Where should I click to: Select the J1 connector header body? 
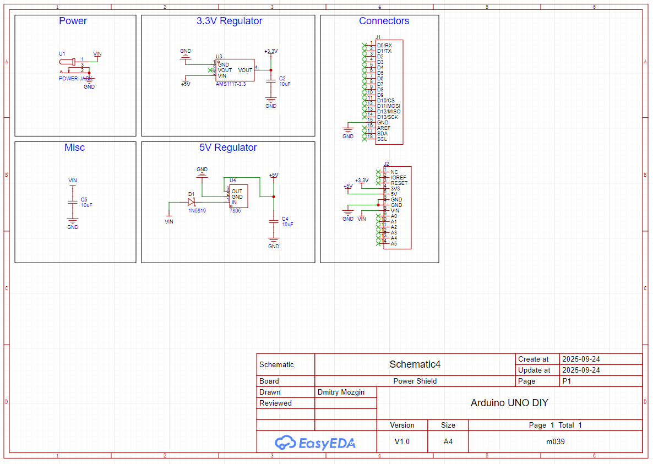coord(389,92)
